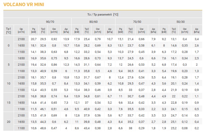Click the Pg [kW] header under 50/30
Image resolution: width=205 pixels, height=135 pixels.
[x=164, y=30]
